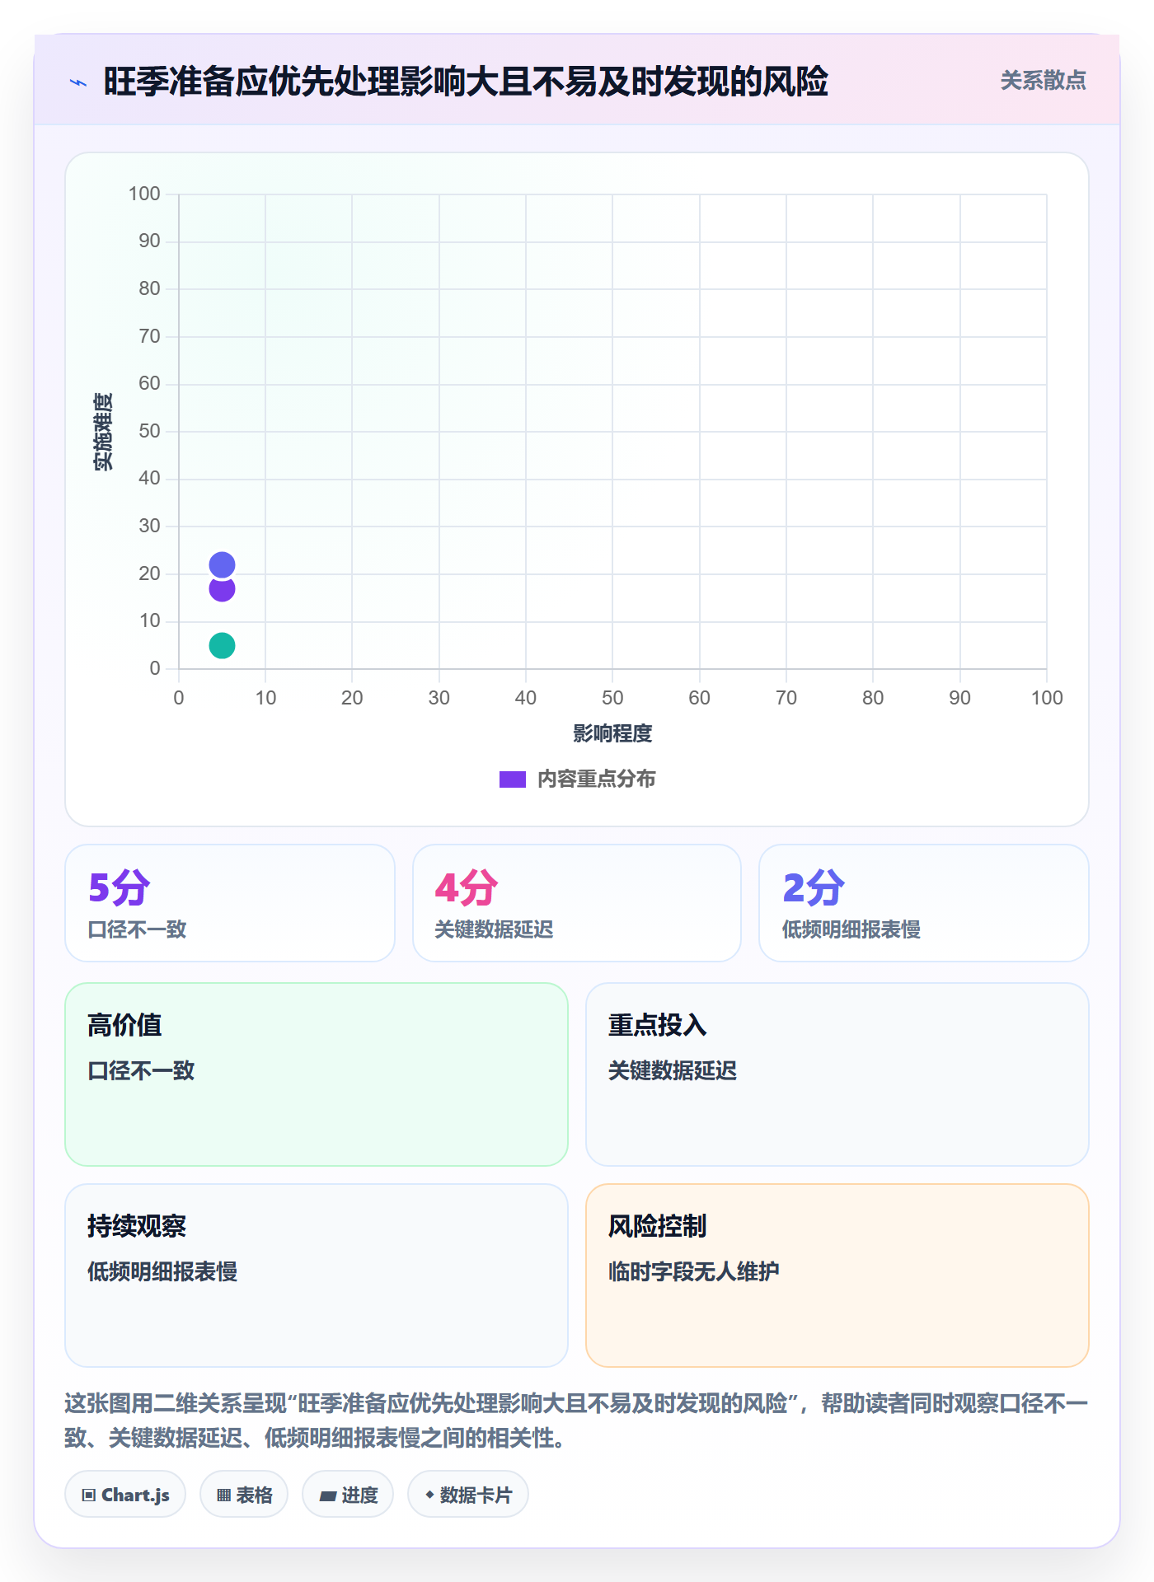The width and height of the screenshot is (1154, 1582).
Task: Select the 高价值 quadrant card
Action: pyautogui.click(x=317, y=1074)
